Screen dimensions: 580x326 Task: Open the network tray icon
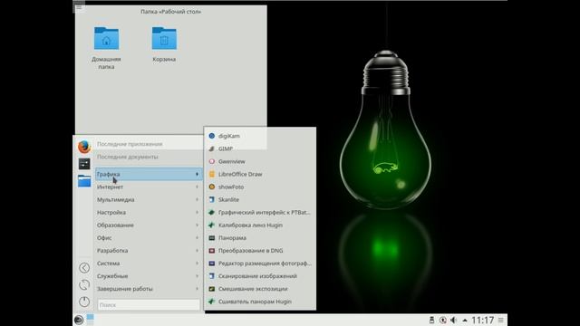pyautogui.click(x=443, y=320)
